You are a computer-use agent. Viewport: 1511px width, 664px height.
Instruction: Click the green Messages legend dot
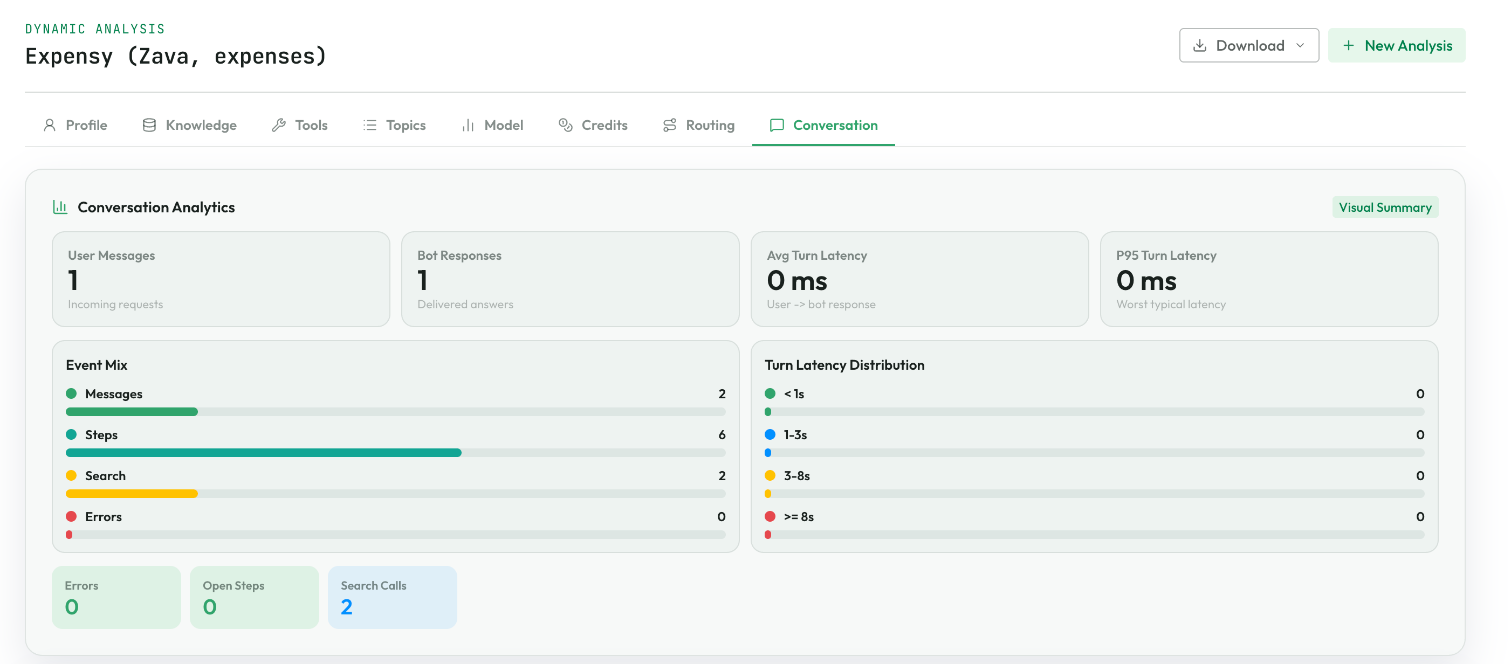71,393
